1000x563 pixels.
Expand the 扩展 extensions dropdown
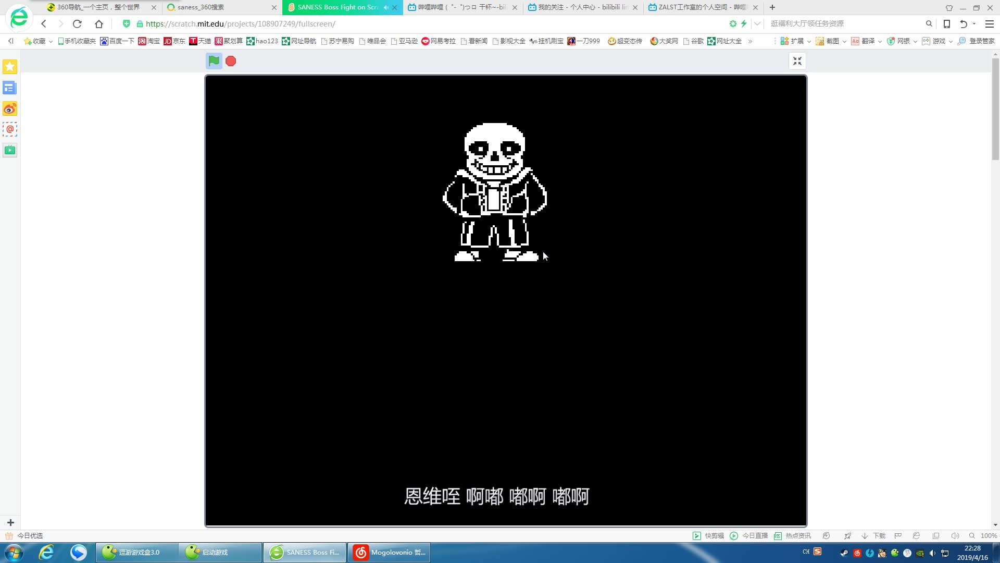tap(809, 41)
